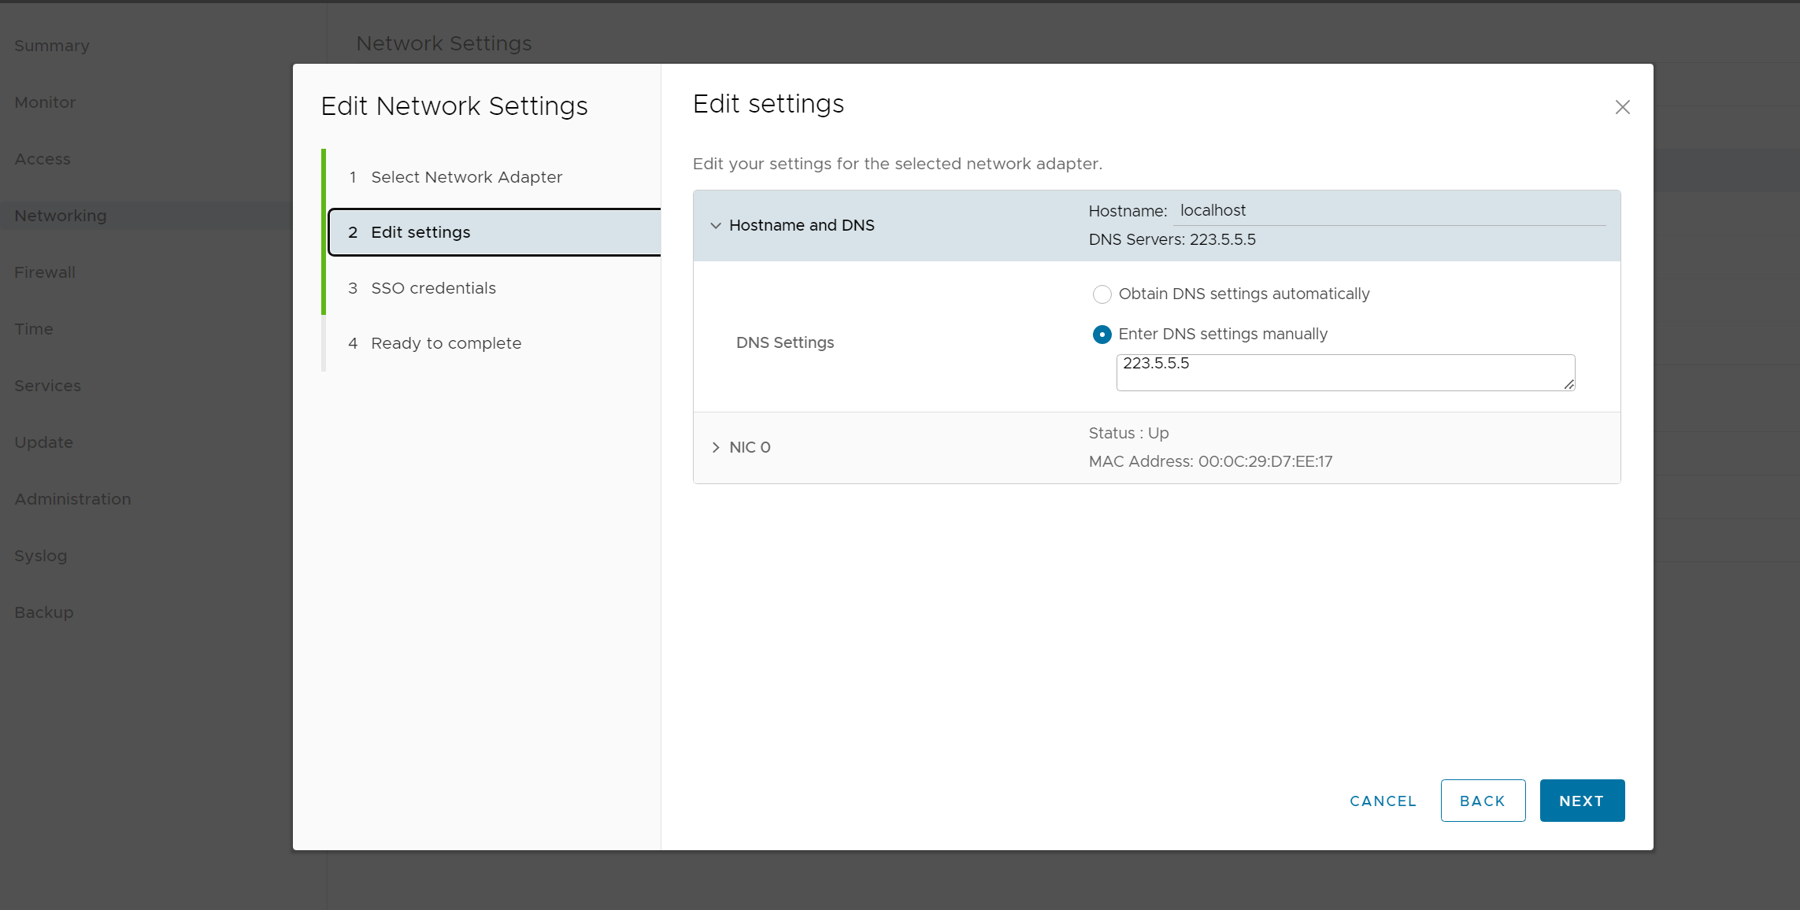
Task: Click the BACK button
Action: (x=1483, y=801)
